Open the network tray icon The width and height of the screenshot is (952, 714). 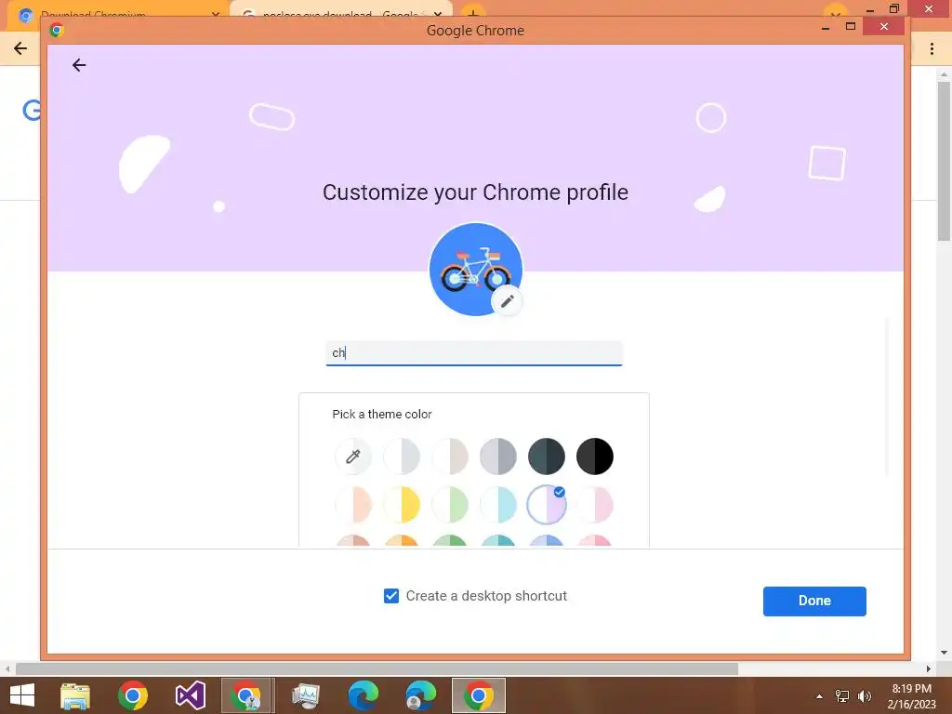[x=842, y=696]
